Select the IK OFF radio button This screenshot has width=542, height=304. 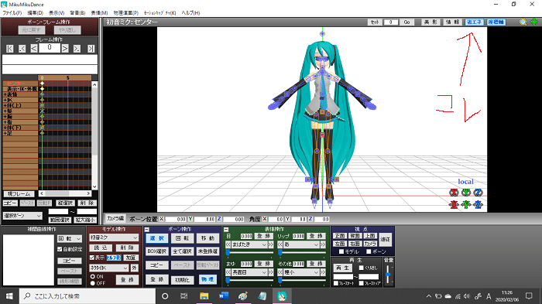pyautogui.click(x=93, y=283)
